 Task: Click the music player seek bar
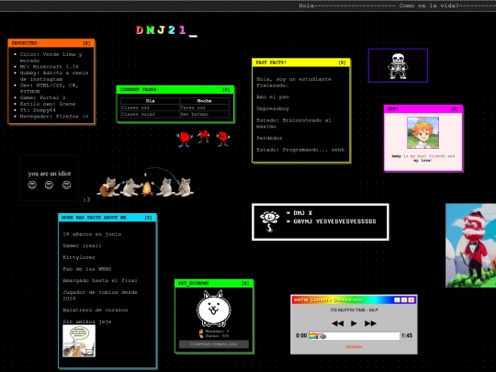pyautogui.click(x=354, y=336)
